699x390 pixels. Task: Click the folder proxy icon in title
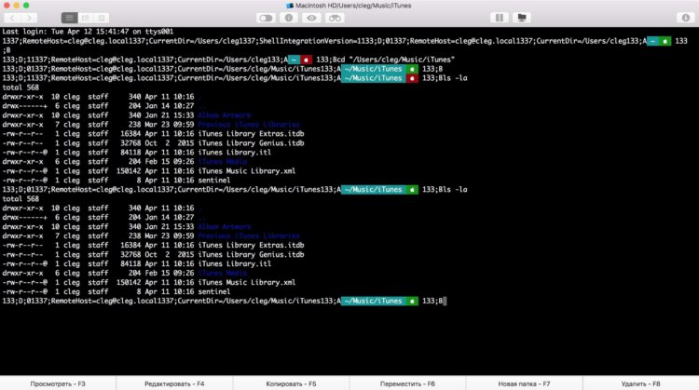(290, 6)
